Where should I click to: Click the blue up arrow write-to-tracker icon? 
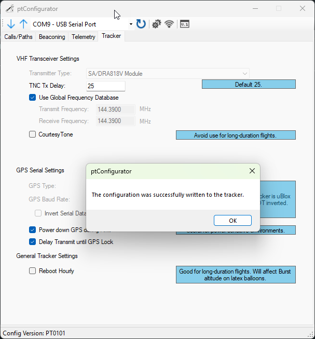tap(23, 24)
